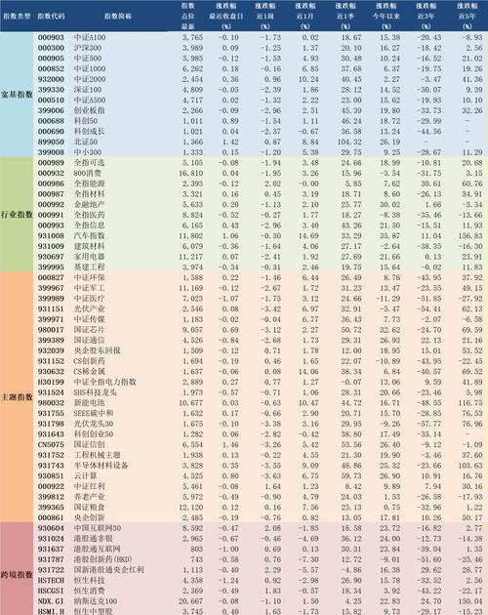The height and width of the screenshot is (615, 488).
Task: Select the 中证军工 index name
Action: [90, 288]
